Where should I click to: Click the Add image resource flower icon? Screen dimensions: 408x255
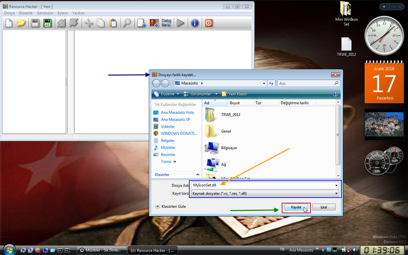(x=154, y=23)
